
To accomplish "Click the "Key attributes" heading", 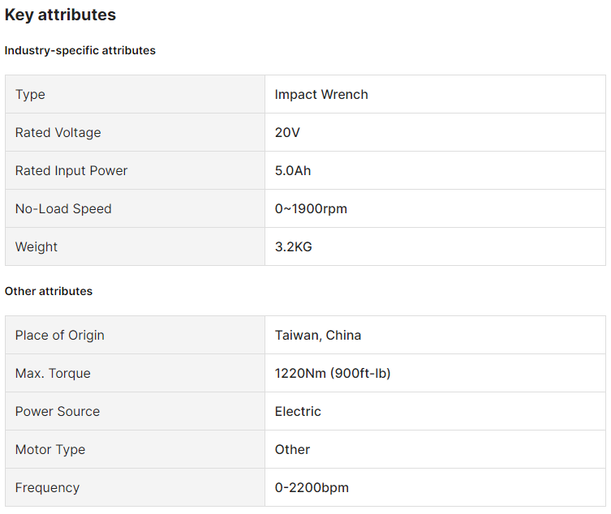I will [x=60, y=15].
